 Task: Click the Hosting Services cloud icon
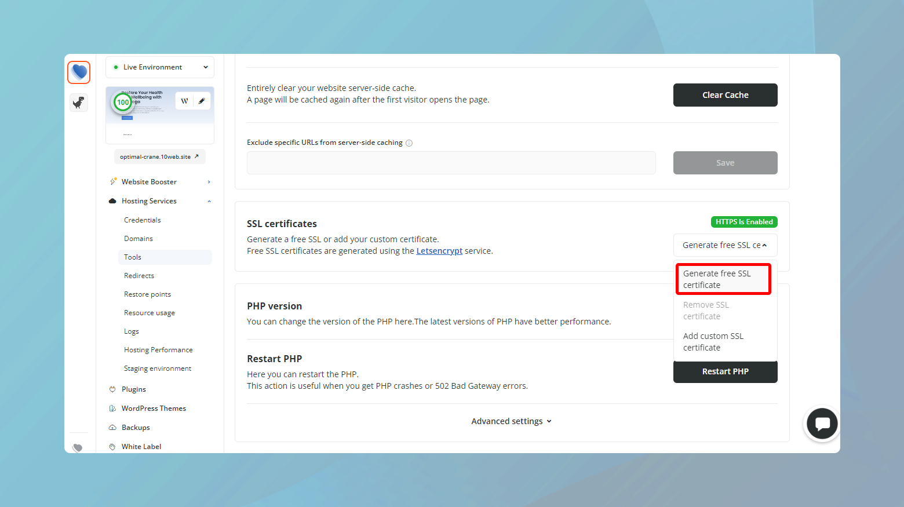pyautogui.click(x=112, y=200)
